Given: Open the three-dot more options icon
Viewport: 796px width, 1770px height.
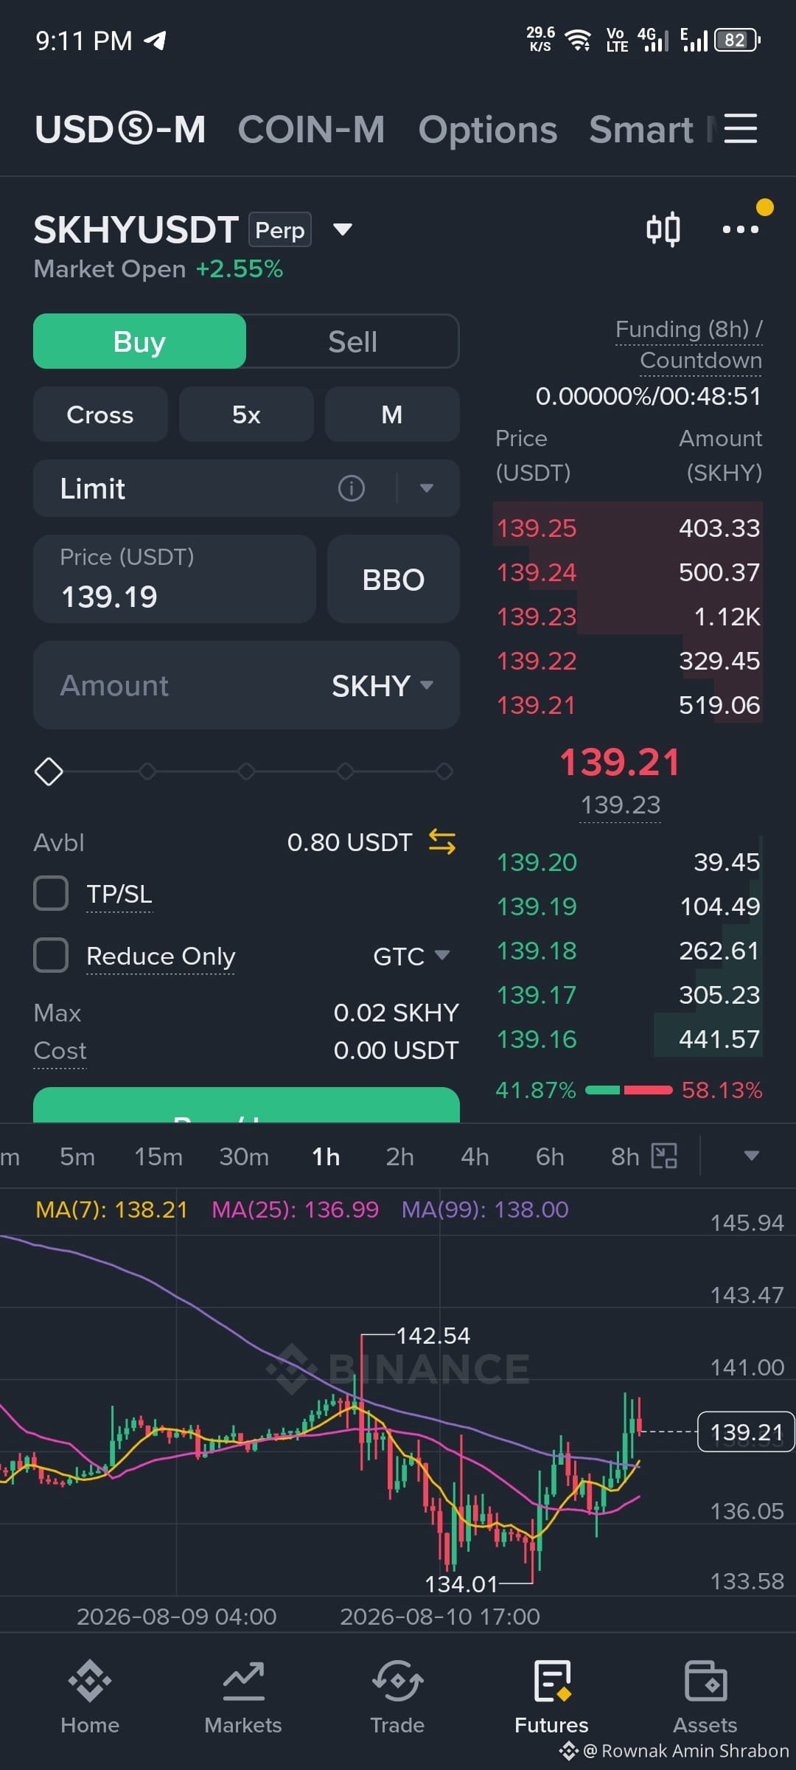Looking at the screenshot, I should tap(740, 229).
